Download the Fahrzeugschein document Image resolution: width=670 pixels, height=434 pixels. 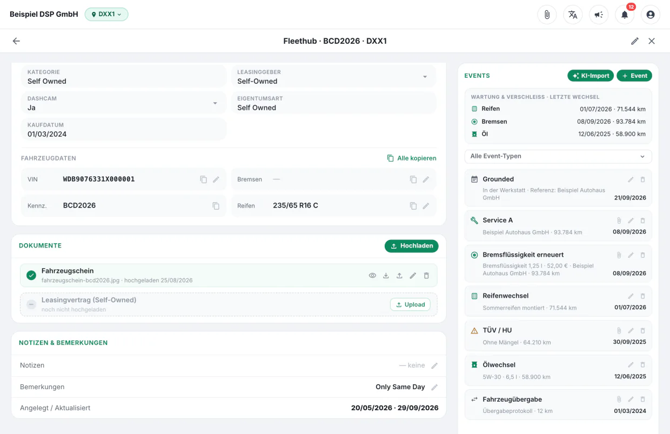click(386, 276)
